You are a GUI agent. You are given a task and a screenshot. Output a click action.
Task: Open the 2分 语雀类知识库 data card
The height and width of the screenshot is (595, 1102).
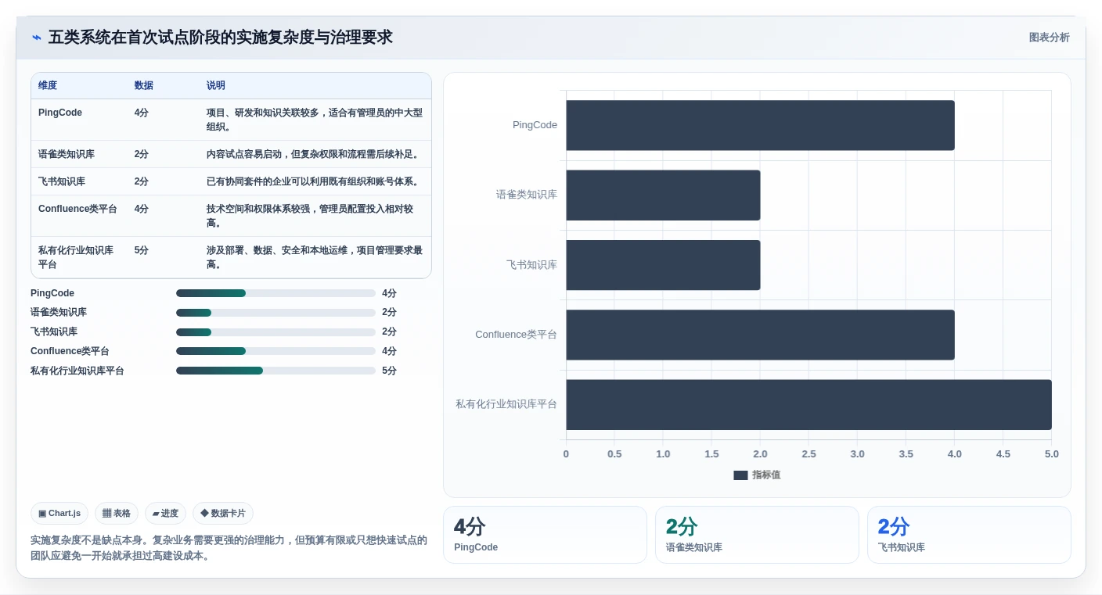point(757,535)
